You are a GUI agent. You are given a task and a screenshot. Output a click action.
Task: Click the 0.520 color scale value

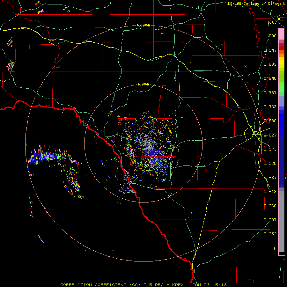point(270,164)
